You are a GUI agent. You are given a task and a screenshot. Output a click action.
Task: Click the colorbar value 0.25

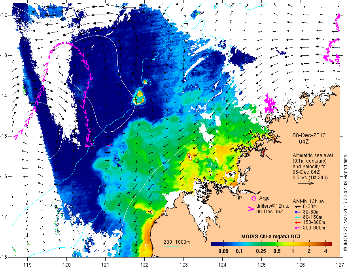(x=261, y=251)
